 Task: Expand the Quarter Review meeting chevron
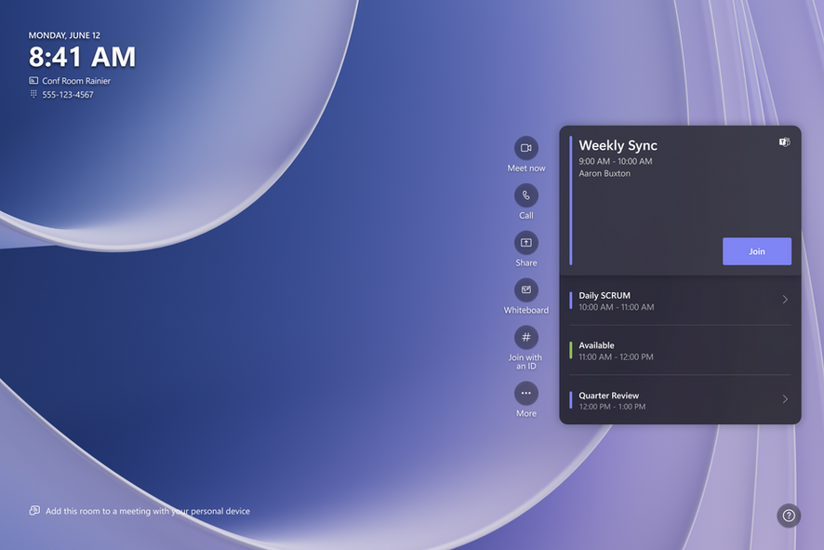pos(785,399)
